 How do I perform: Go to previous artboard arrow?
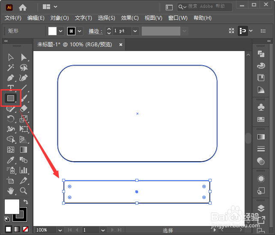click(x=77, y=230)
